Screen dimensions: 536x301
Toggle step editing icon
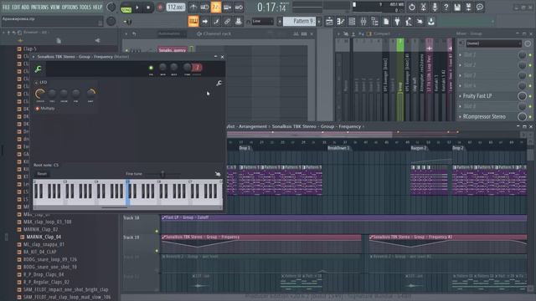point(216,21)
